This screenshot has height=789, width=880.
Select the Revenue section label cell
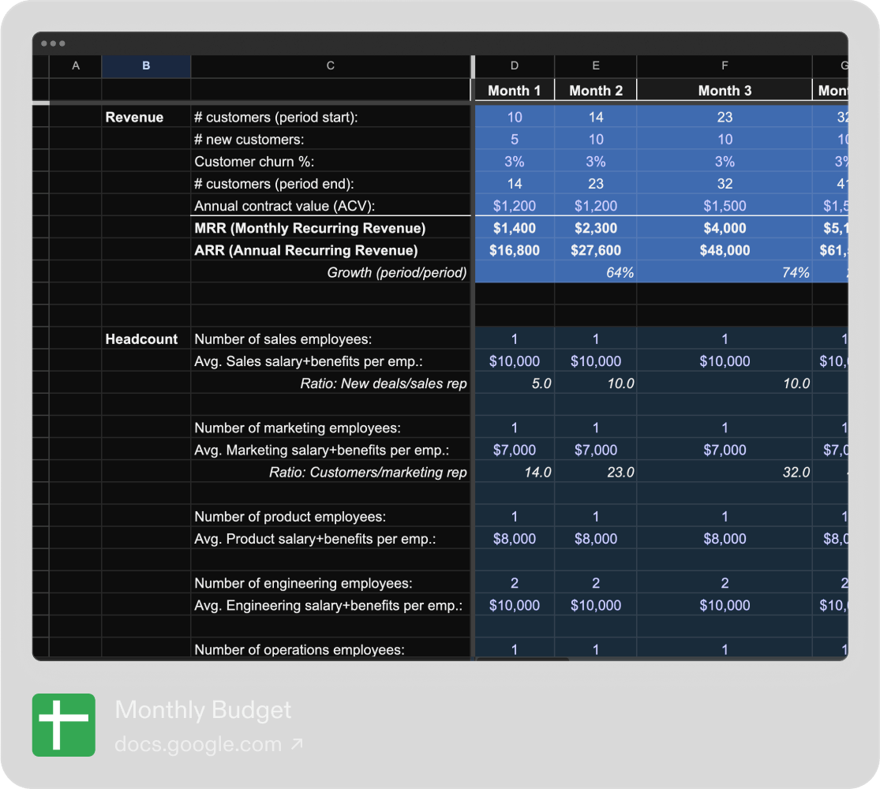(134, 118)
